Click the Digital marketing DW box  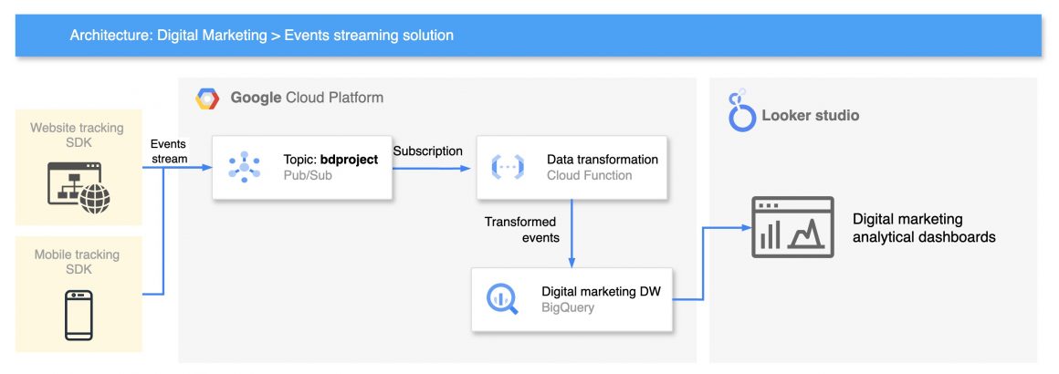(571, 299)
